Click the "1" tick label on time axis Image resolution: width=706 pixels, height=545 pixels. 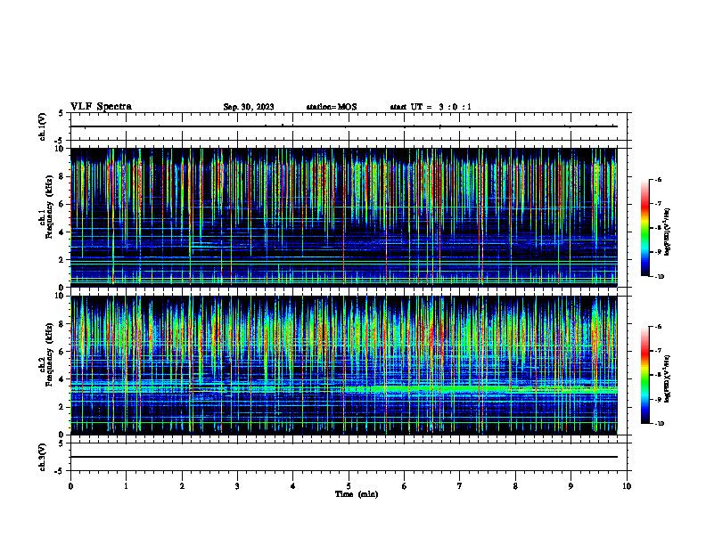126,486
